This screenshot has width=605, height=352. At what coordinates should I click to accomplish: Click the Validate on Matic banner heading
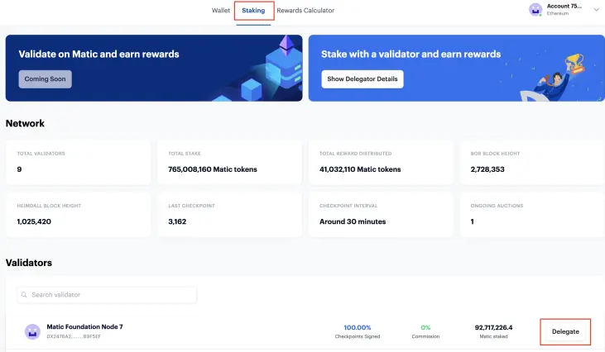pos(98,54)
